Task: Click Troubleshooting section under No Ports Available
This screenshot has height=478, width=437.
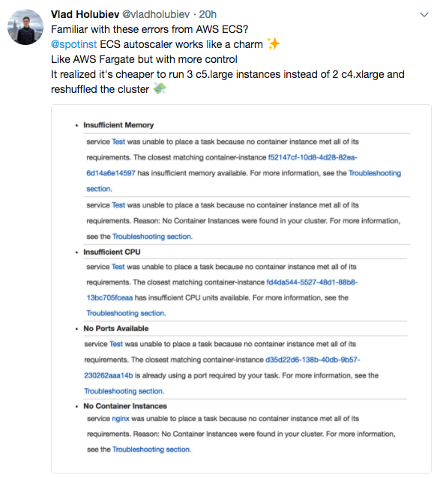Action: pyautogui.click(x=124, y=391)
